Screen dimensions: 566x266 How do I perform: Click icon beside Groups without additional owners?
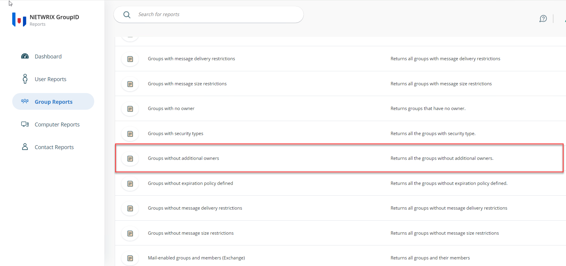click(x=130, y=159)
